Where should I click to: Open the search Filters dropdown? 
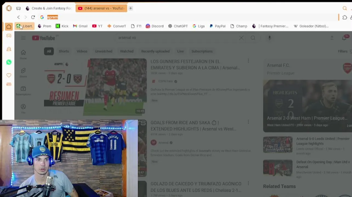(x=344, y=51)
